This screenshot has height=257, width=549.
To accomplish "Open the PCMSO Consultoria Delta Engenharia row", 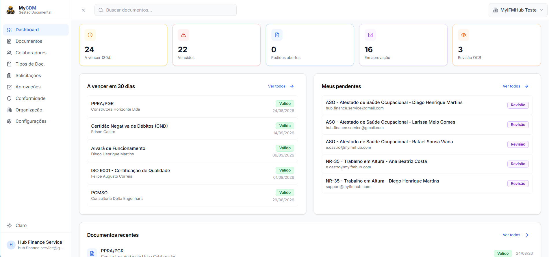I will point(193,195).
